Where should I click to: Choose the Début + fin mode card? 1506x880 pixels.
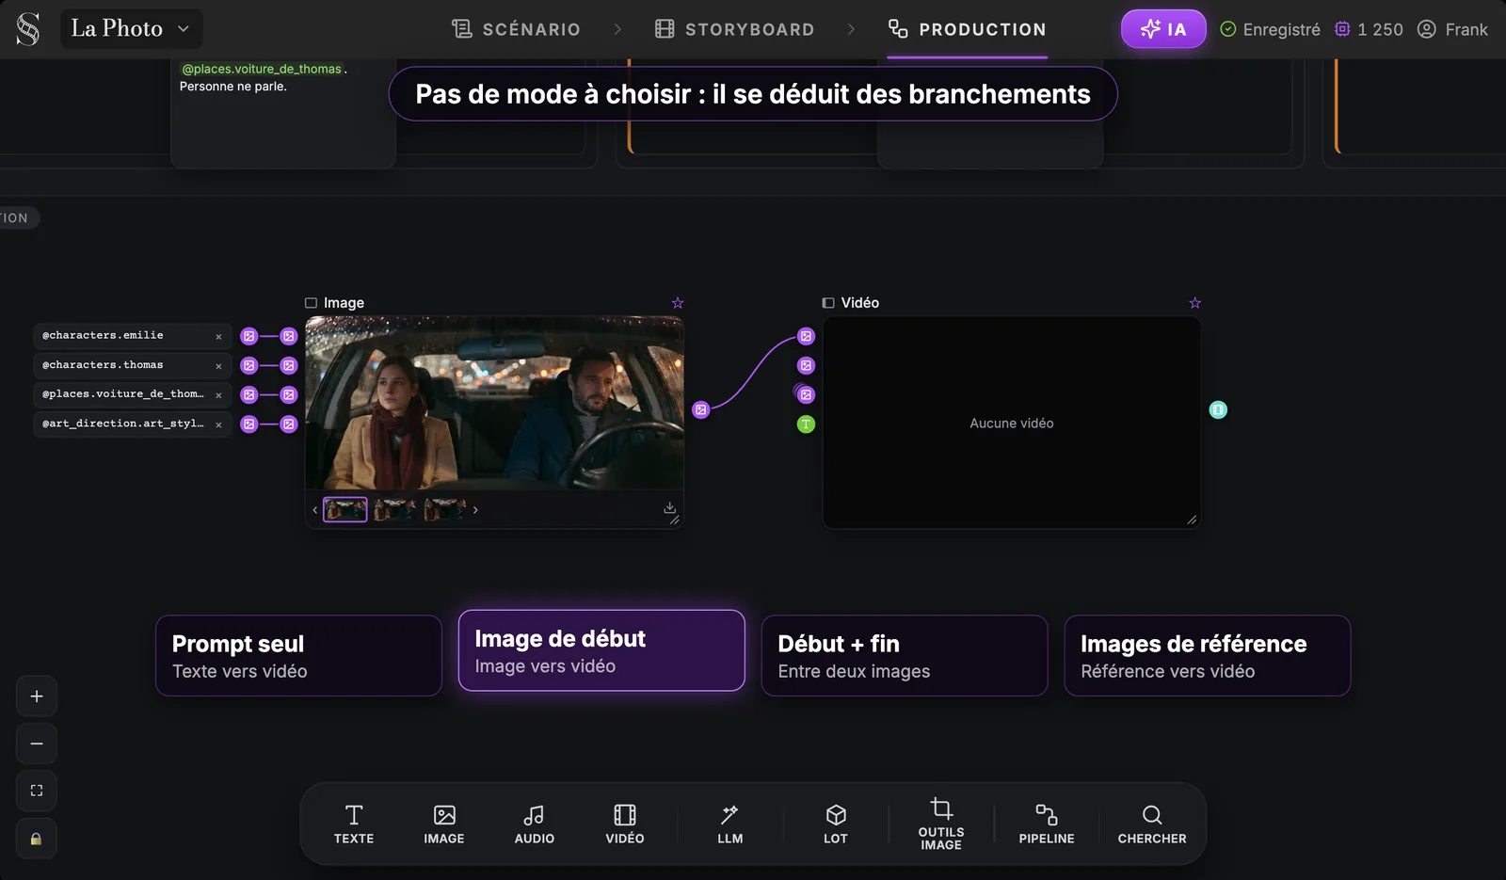(x=905, y=656)
